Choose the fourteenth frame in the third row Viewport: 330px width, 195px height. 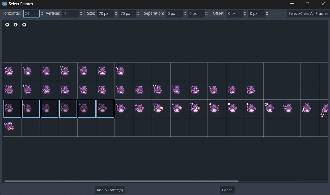coord(254,109)
